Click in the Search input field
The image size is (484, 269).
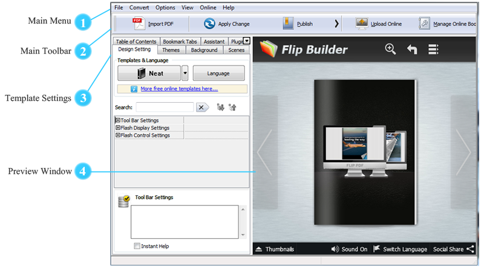(165, 108)
